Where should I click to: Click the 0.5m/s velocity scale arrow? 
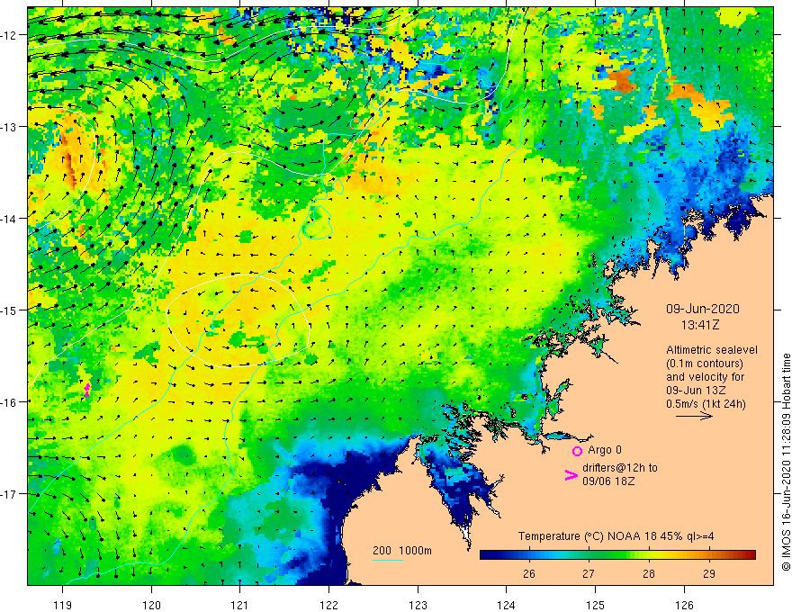[694, 416]
